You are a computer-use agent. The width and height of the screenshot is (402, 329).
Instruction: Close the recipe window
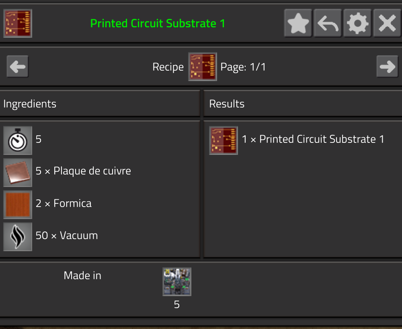387,23
